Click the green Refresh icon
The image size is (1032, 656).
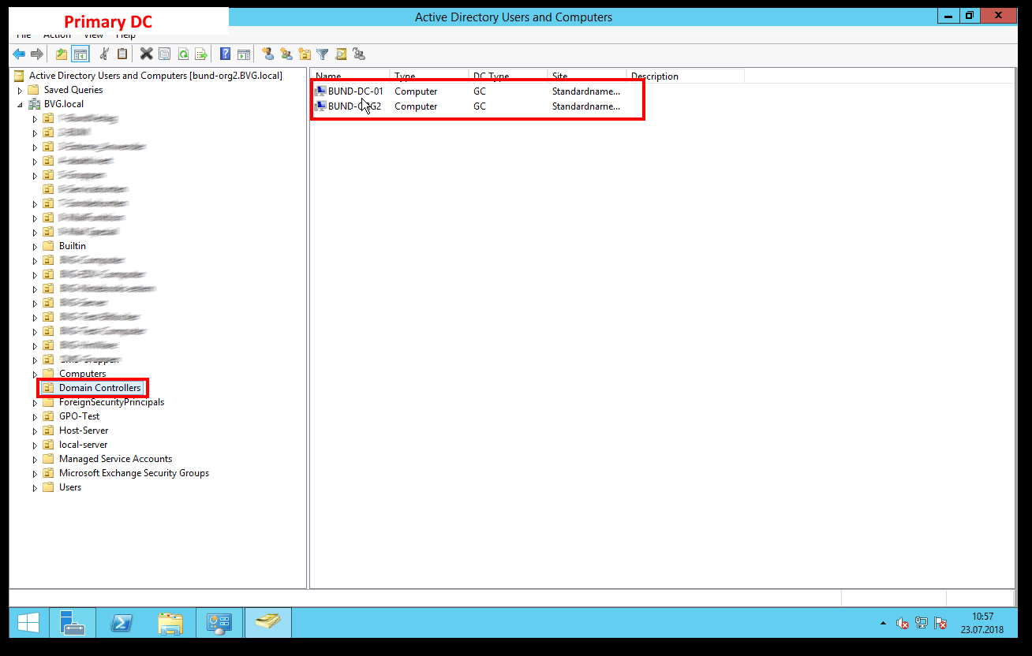(183, 54)
